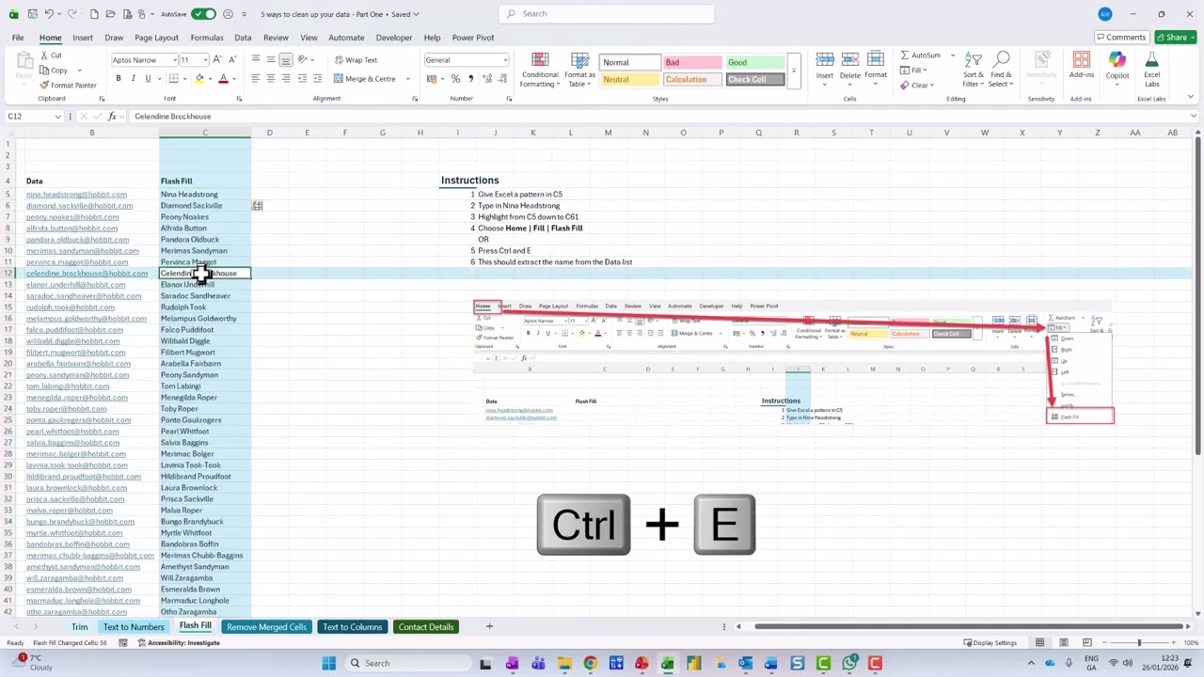
Task: Launch Copilot from the ribbon
Action: (1117, 66)
